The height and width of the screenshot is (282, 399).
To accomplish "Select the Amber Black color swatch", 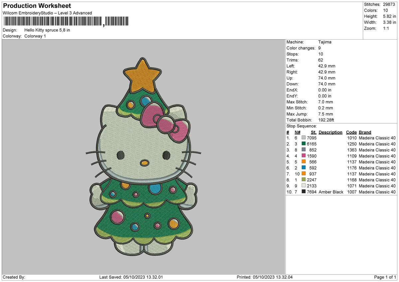I will 304,192.
